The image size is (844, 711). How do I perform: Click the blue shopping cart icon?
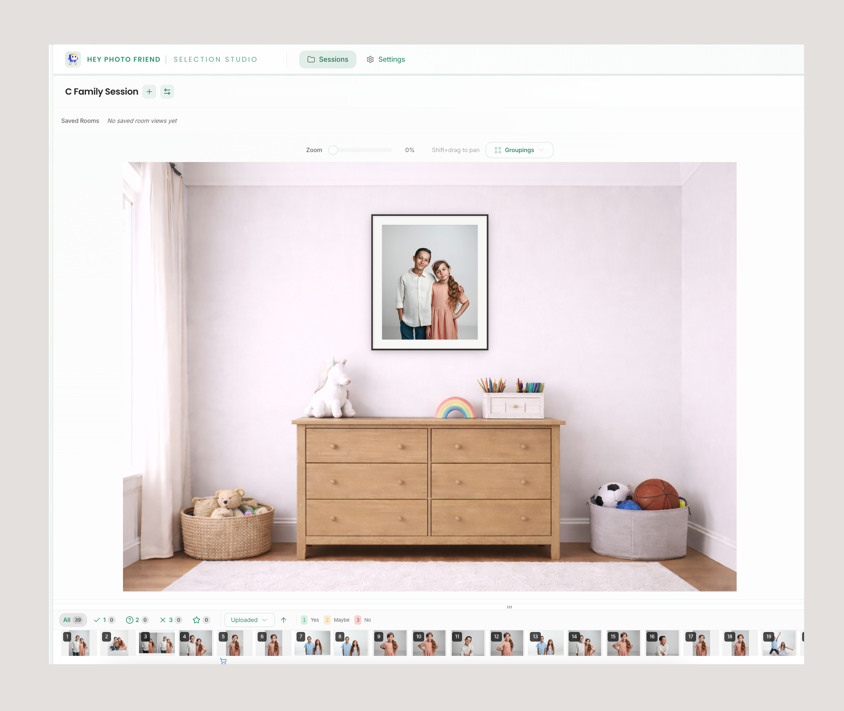(x=223, y=661)
